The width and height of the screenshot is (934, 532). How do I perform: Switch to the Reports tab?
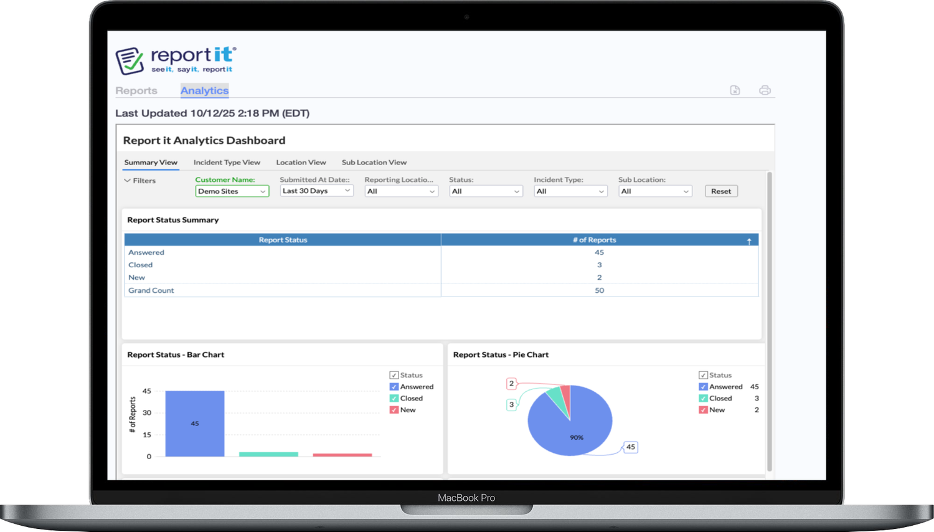[x=136, y=91]
